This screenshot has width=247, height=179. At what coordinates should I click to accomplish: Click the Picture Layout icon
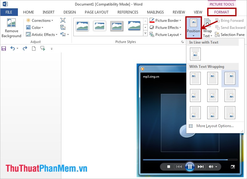152,34
